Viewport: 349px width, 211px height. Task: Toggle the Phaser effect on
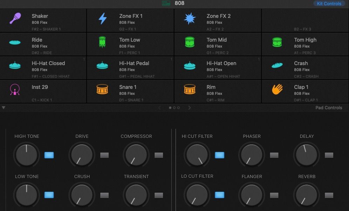pyautogui.click(x=274, y=155)
